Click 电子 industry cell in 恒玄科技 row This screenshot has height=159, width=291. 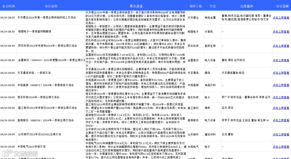tap(207, 97)
